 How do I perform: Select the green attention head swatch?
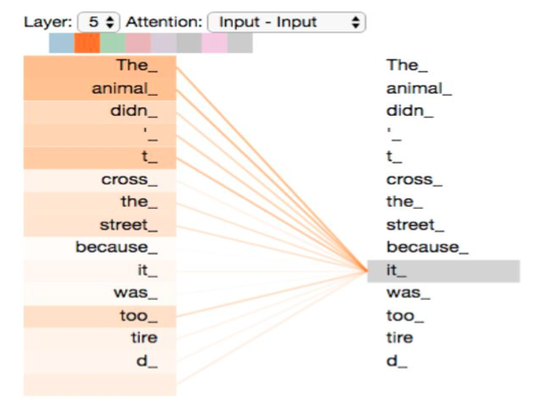point(112,43)
